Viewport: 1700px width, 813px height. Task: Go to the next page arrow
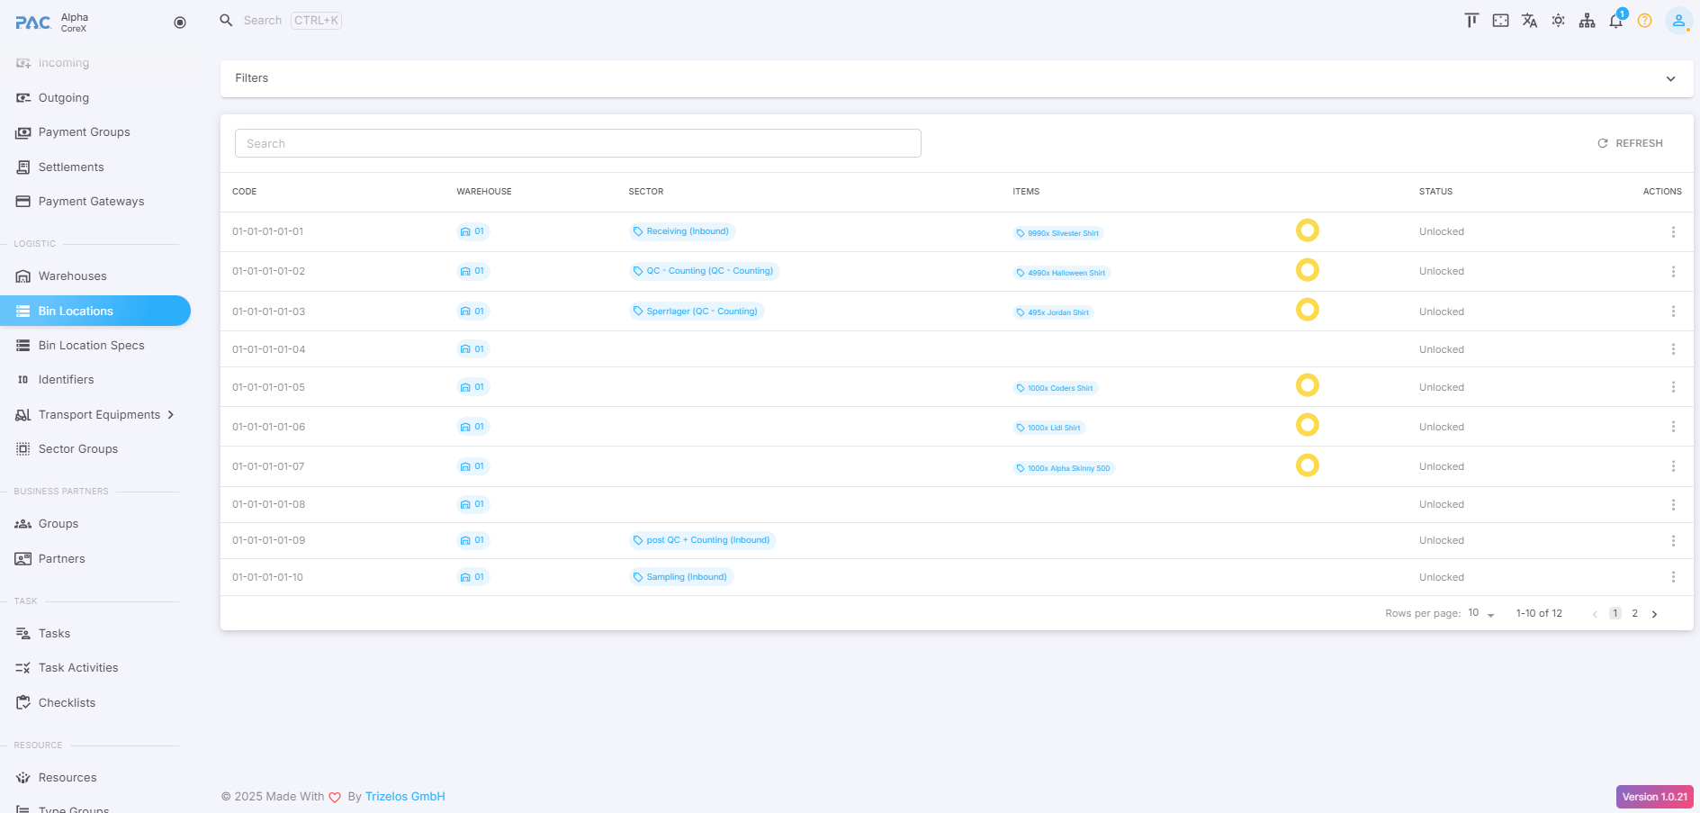click(x=1654, y=614)
